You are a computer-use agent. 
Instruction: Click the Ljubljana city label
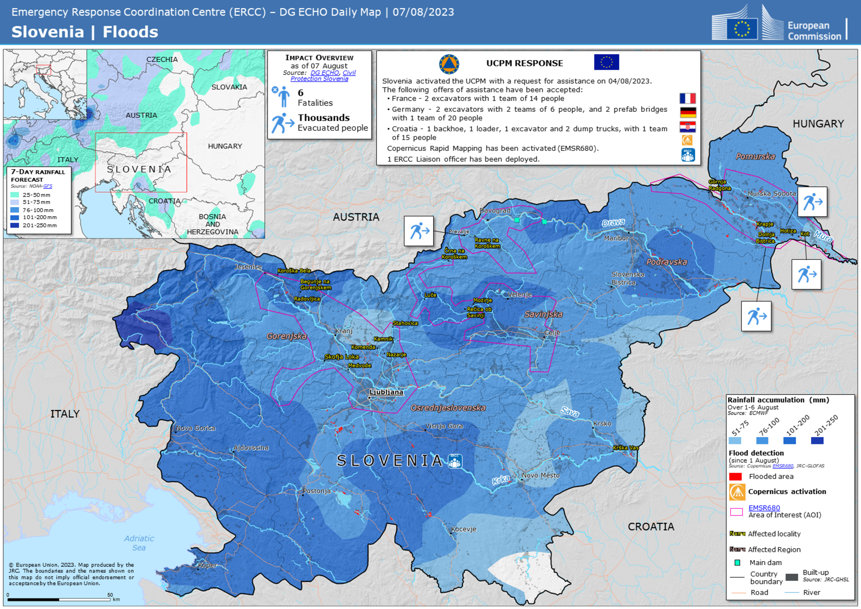coord(386,392)
